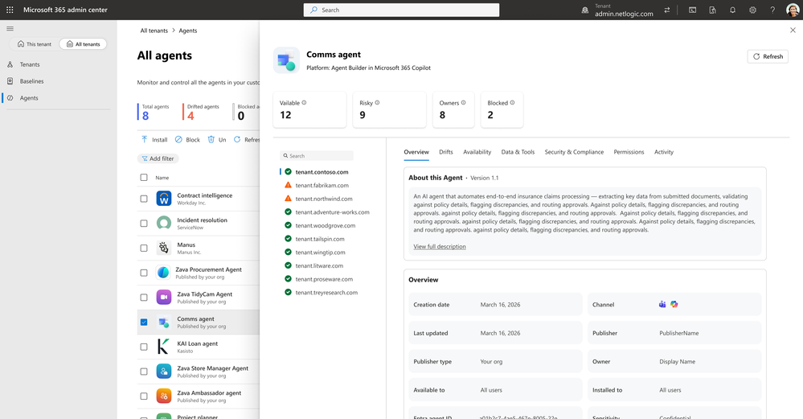Click the info icon next to Vailable
Screen dimensions: 803x419
click(304, 102)
